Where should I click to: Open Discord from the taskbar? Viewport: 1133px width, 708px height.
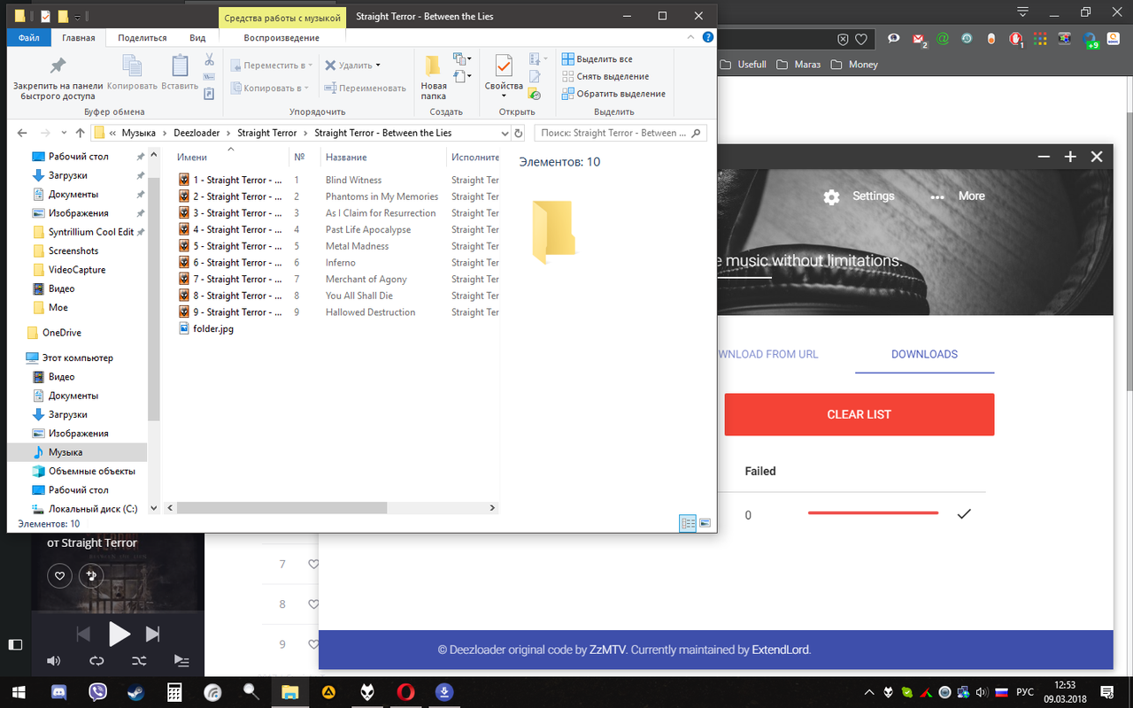60,691
